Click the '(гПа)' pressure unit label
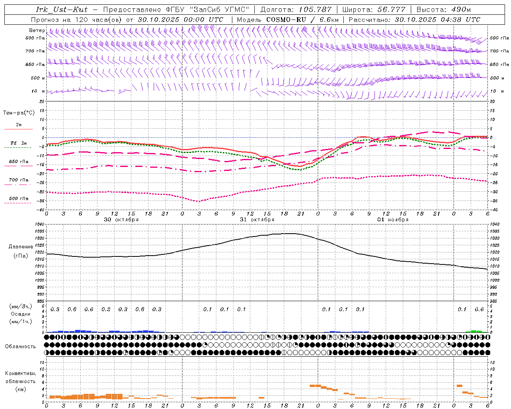Screen dimensions: 511x409 click(21, 256)
